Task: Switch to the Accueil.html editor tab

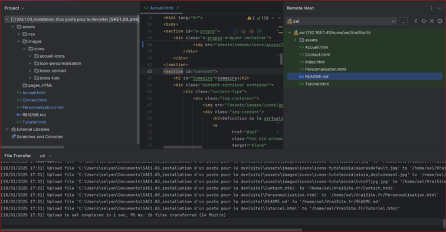Action: coord(161,8)
